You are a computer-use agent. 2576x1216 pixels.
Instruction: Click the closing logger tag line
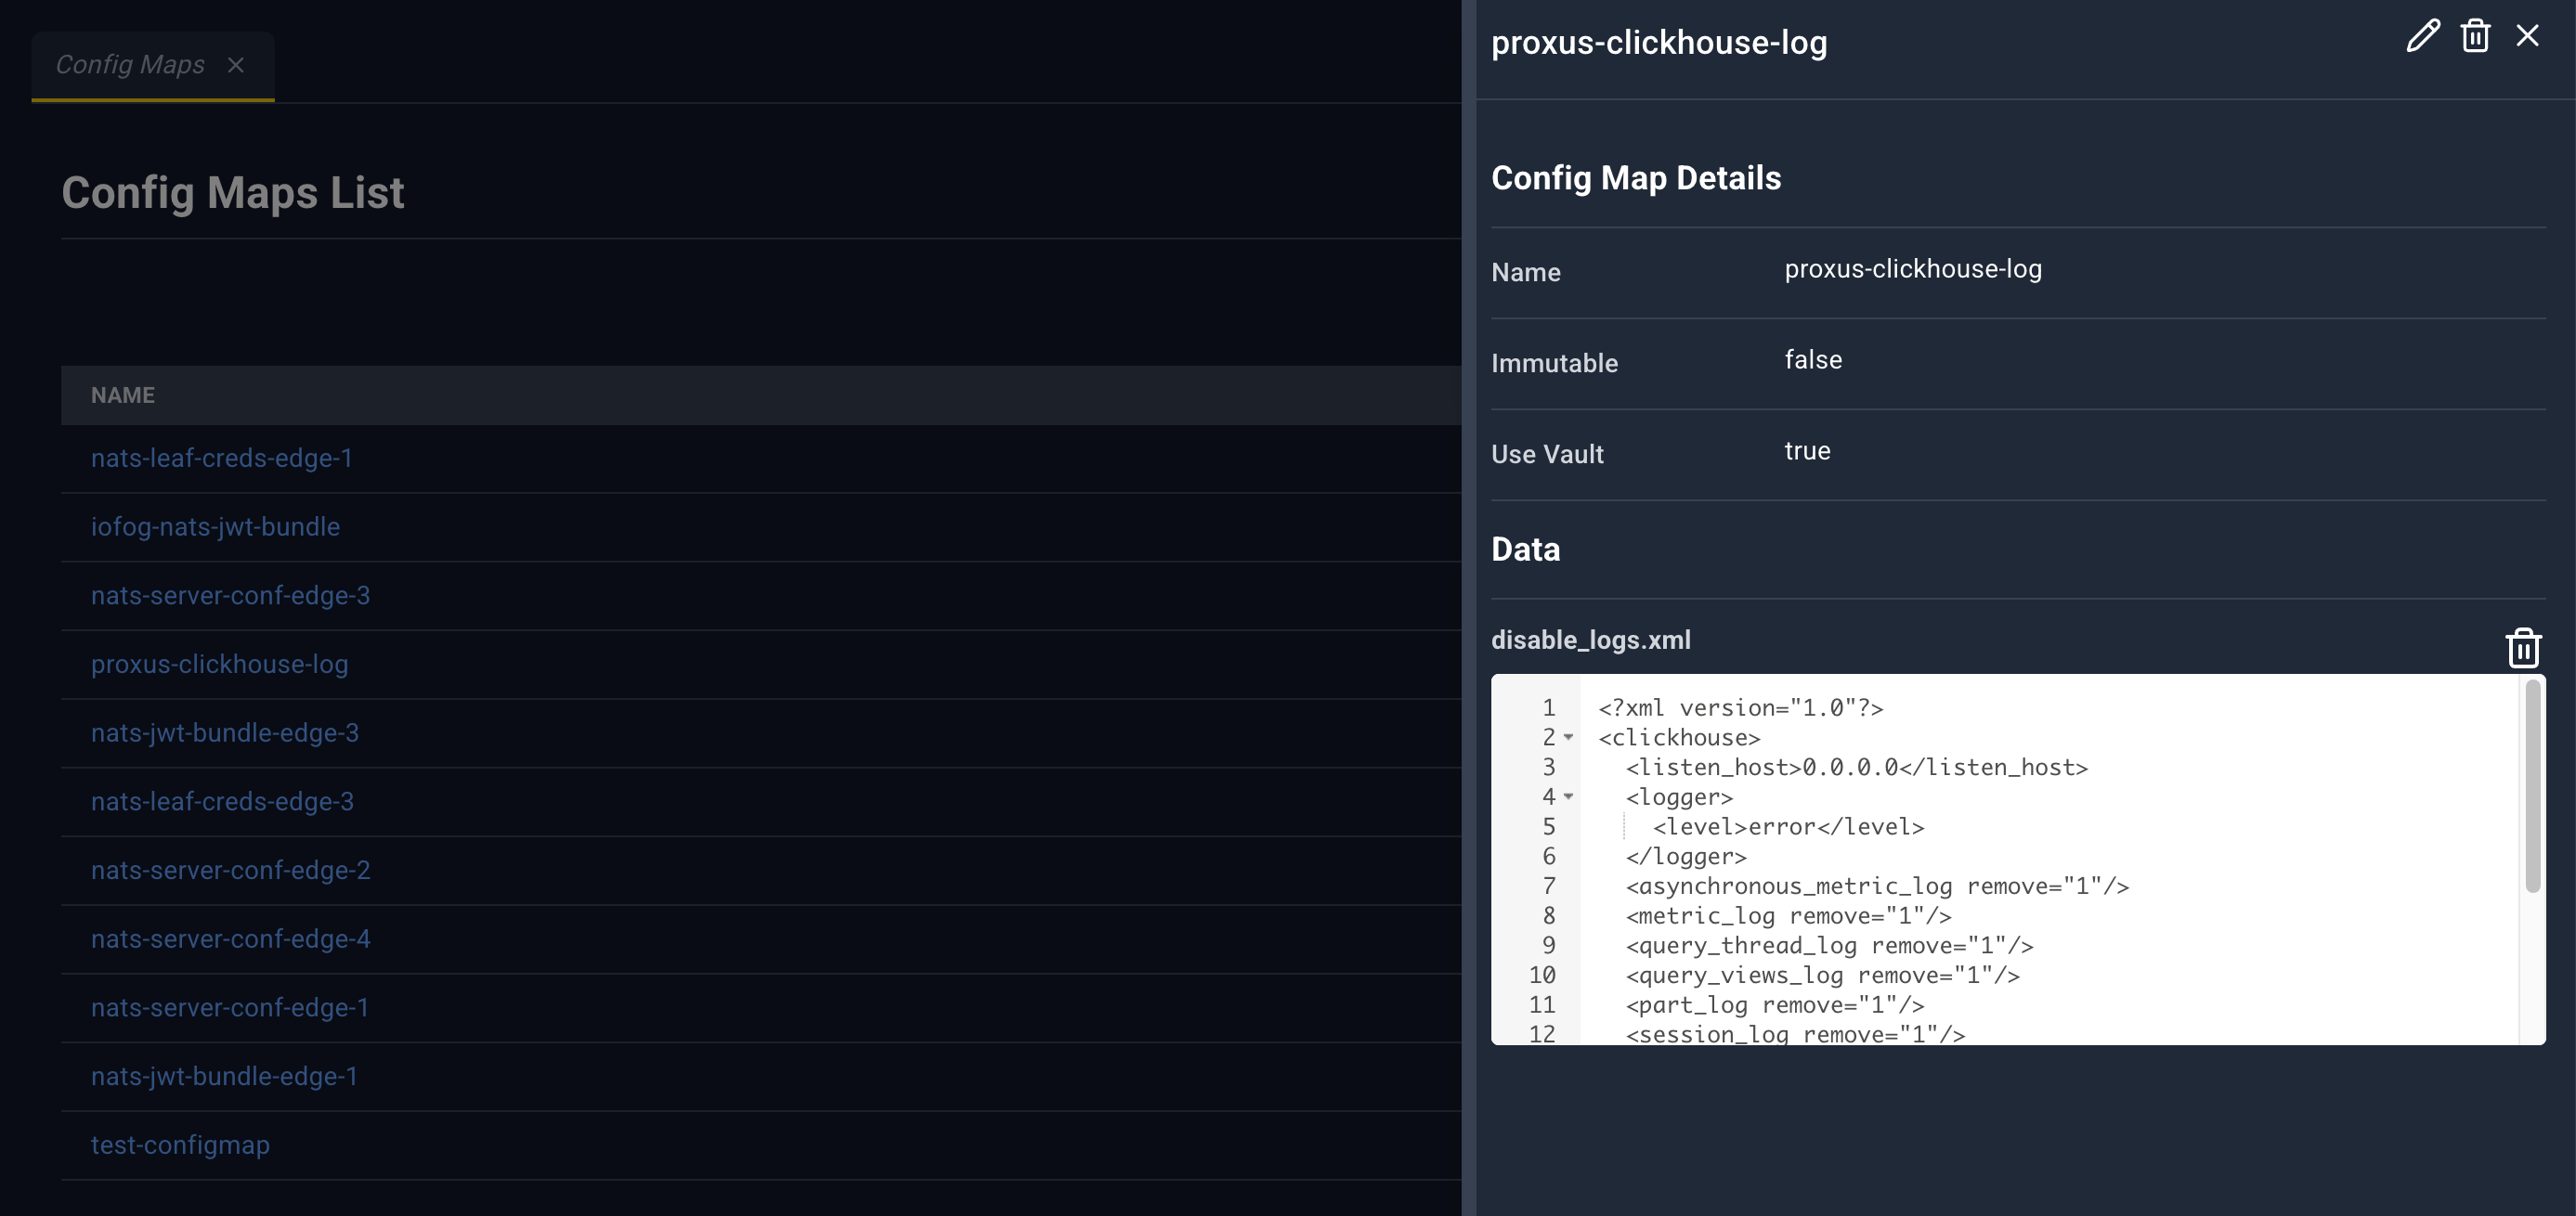click(1685, 856)
